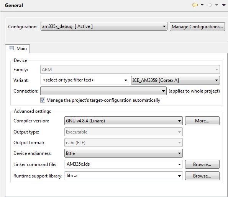The height and width of the screenshot is (197, 228).
Task: Click the More button beside compiler version
Action: [202, 120]
